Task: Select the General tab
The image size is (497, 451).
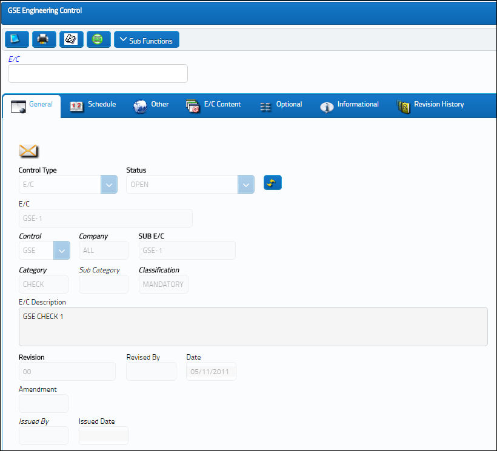Action: [32, 106]
